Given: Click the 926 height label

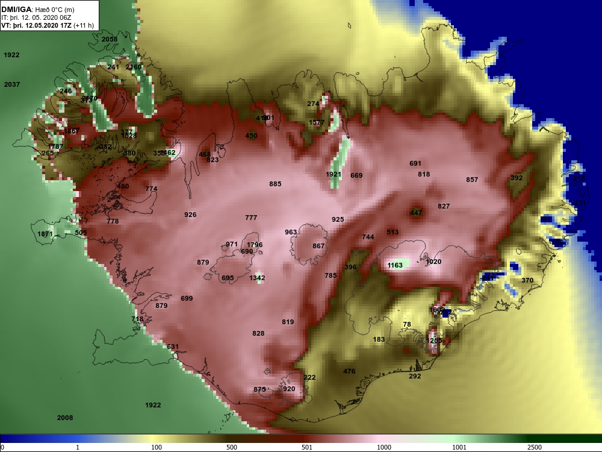Looking at the screenshot, I should [x=190, y=215].
